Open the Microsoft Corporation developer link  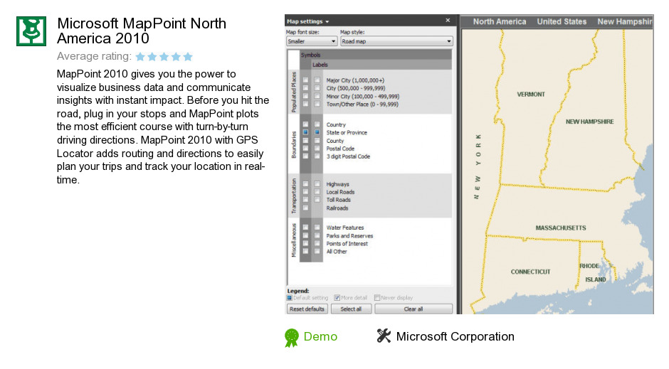pos(455,336)
